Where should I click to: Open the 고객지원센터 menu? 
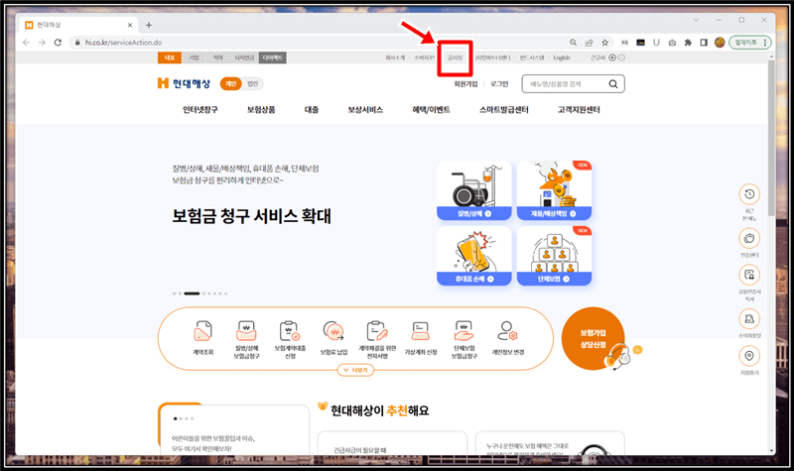pyautogui.click(x=579, y=110)
